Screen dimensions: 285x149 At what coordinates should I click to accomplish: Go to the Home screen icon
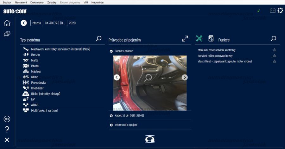coord(7,23)
